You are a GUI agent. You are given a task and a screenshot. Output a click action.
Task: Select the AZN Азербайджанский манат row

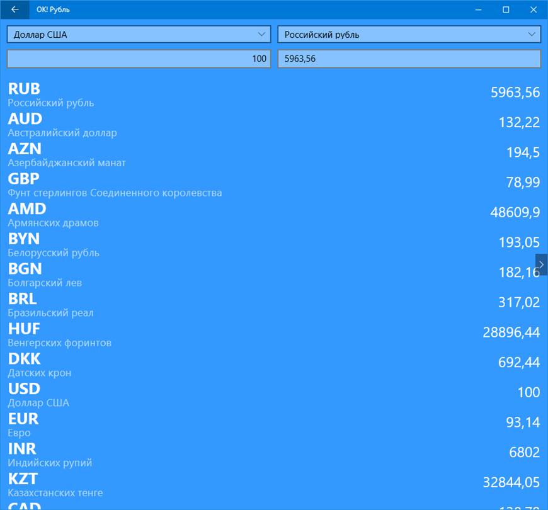[274, 154]
